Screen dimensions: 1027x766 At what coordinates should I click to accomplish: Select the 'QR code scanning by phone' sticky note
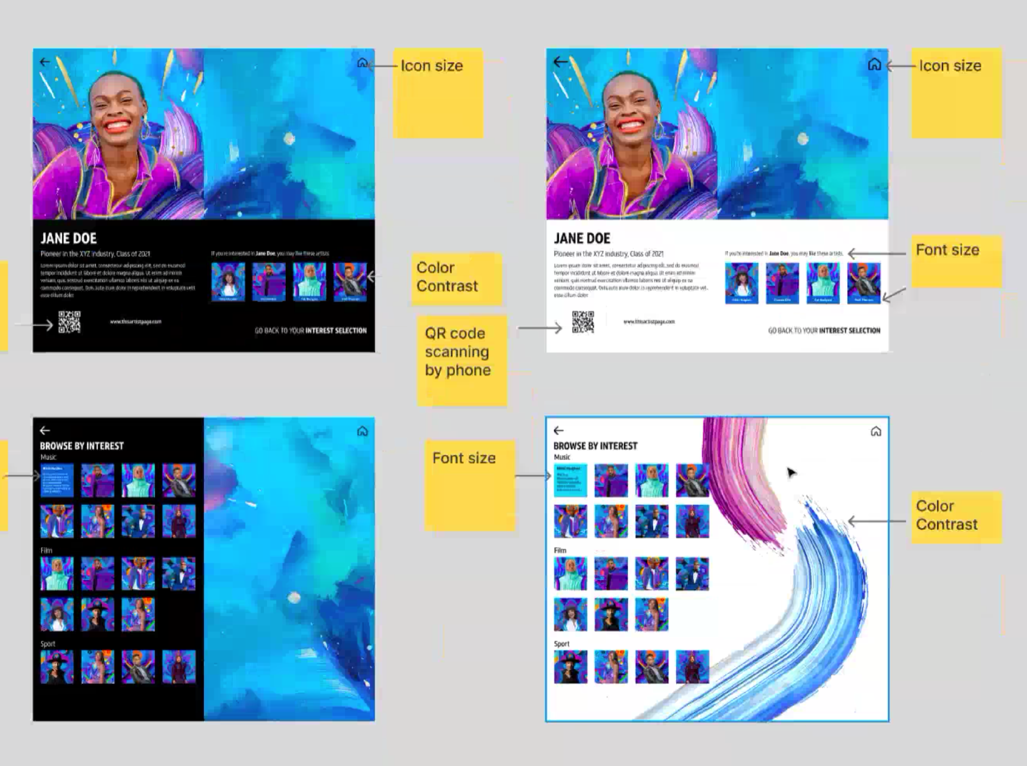[x=462, y=361]
